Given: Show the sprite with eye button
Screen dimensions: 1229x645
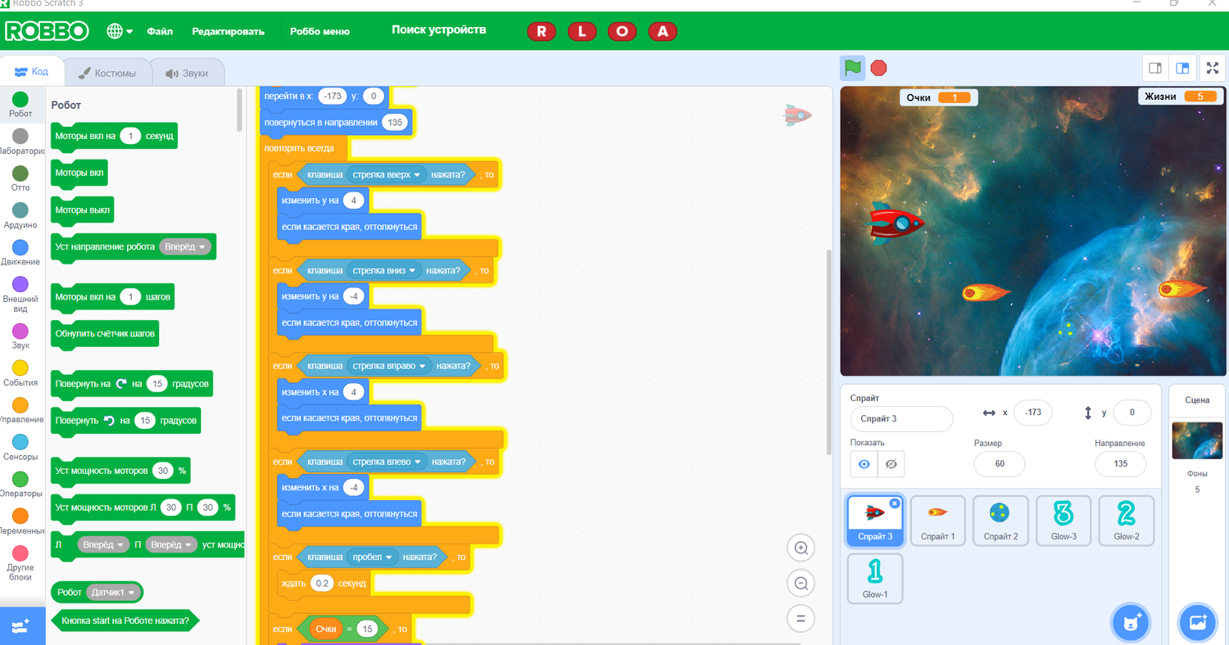Looking at the screenshot, I should [x=864, y=464].
